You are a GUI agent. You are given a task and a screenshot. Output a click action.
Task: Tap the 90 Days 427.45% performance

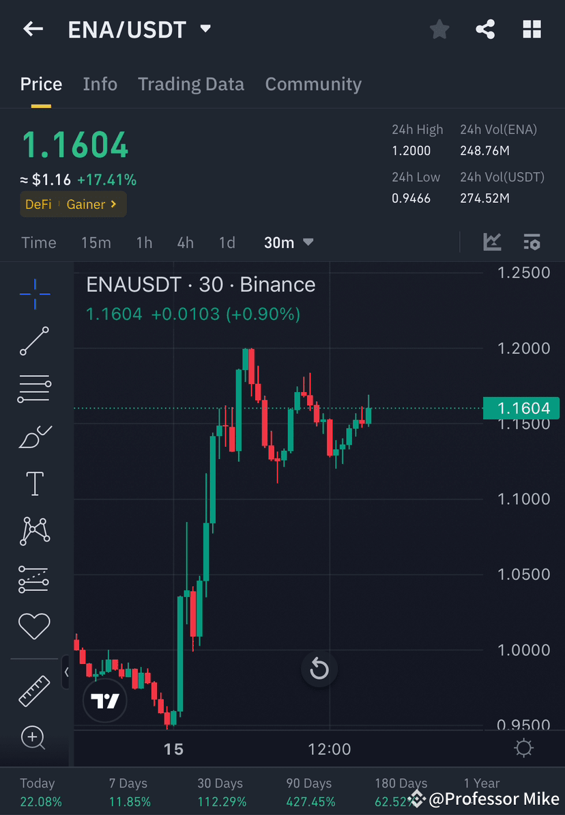310,792
